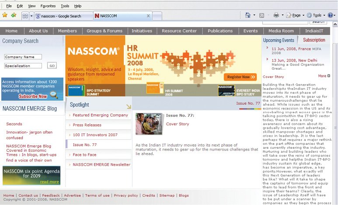The image size is (338, 205).
Task: Click the Subscribe Now banner
Action: (x=32, y=89)
